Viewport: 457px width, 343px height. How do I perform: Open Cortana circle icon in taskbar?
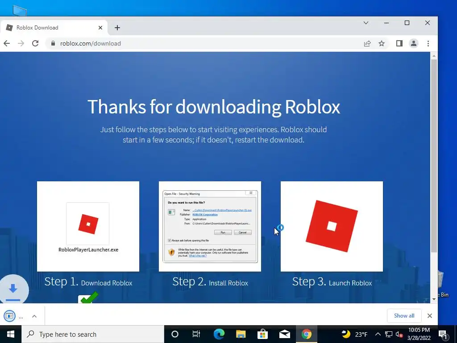tap(174, 334)
